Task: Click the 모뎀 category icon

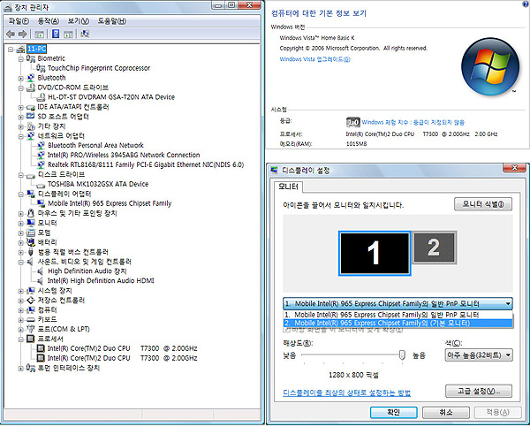Action: 31,233
